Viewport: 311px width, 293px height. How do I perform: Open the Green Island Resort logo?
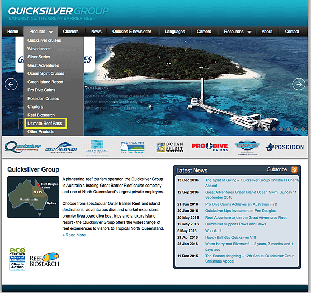click(97, 147)
